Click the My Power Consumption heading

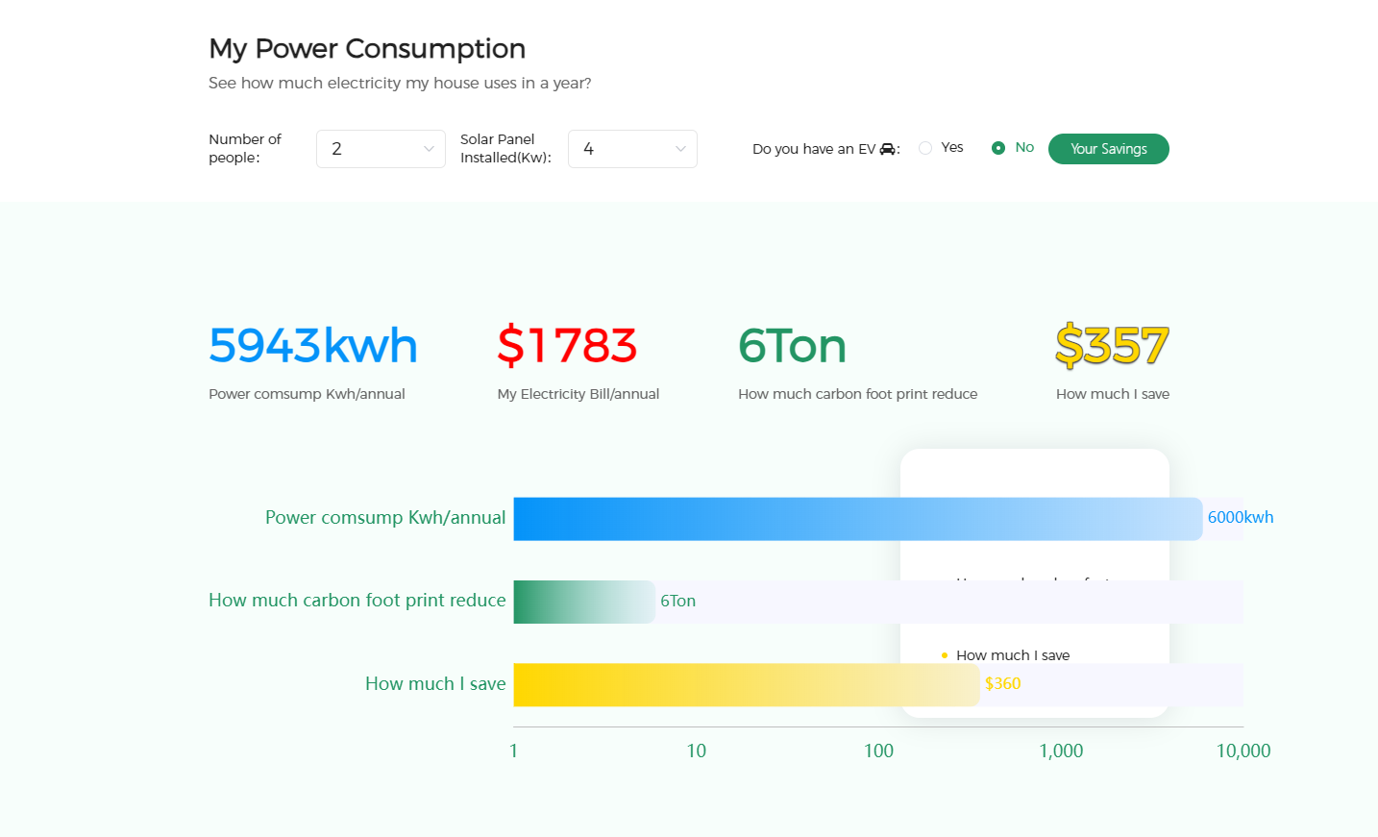[x=367, y=48]
